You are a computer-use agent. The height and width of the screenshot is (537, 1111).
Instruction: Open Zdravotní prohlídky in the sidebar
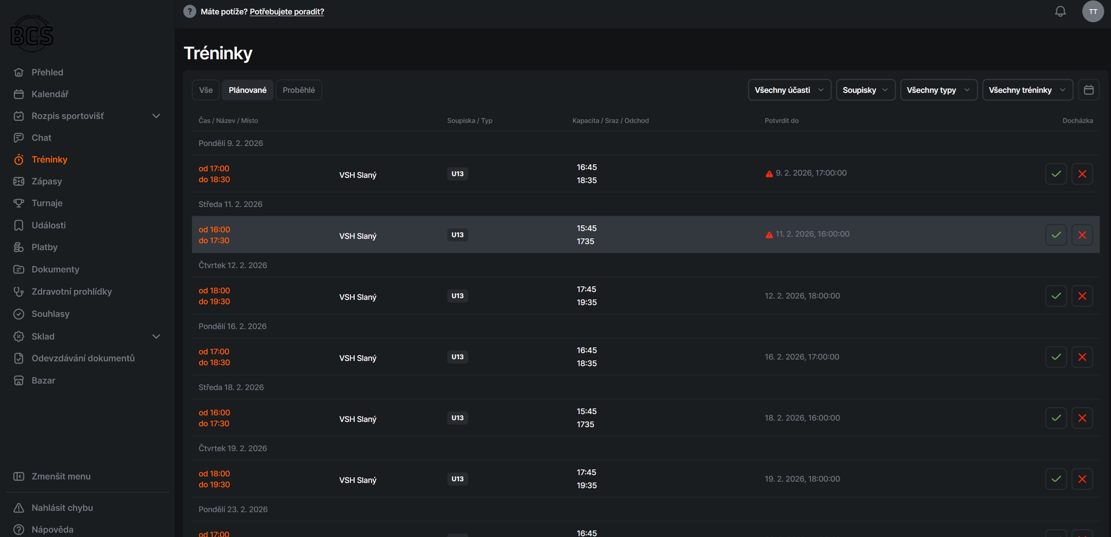pyautogui.click(x=72, y=292)
